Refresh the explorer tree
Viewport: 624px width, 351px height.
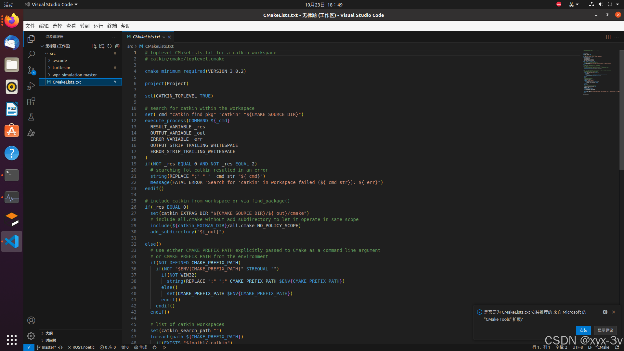tap(110, 46)
